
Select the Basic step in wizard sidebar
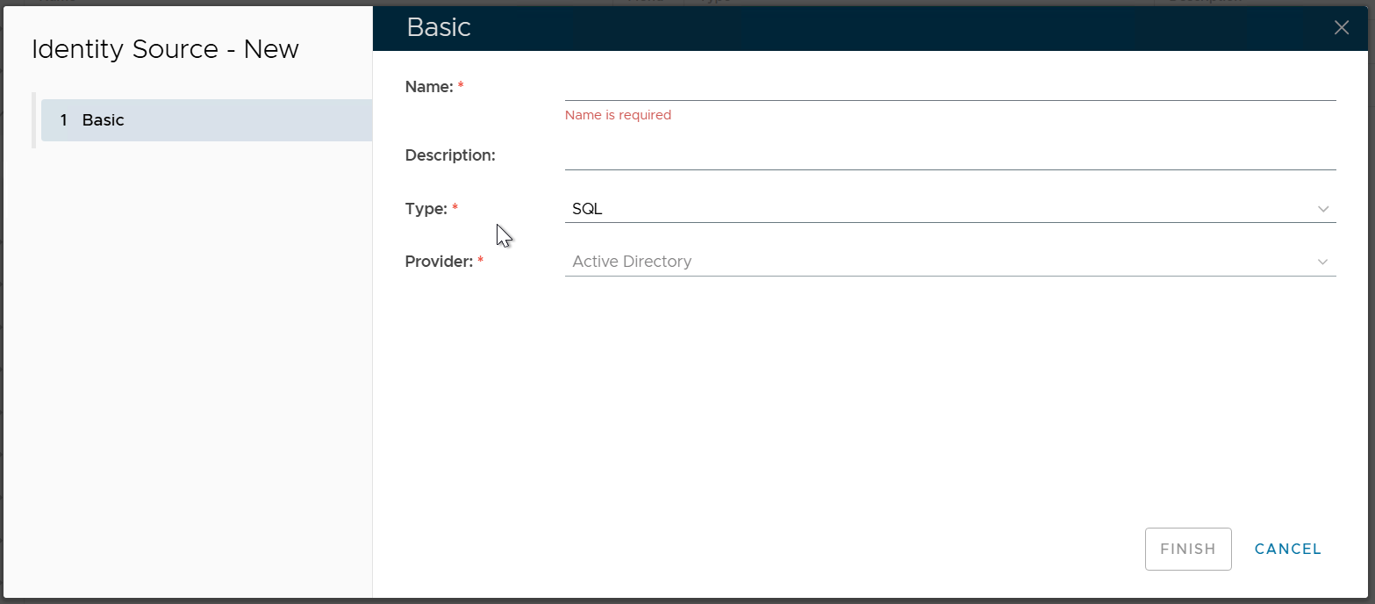[206, 120]
